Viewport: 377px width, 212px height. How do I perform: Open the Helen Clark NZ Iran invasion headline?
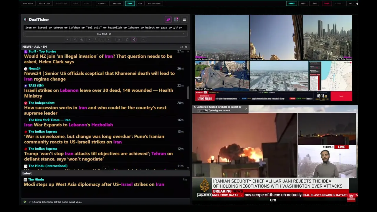98,59
